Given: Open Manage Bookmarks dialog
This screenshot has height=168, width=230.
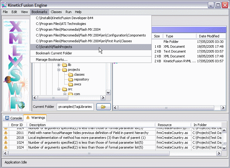Looking at the screenshot, I should 51,60.
